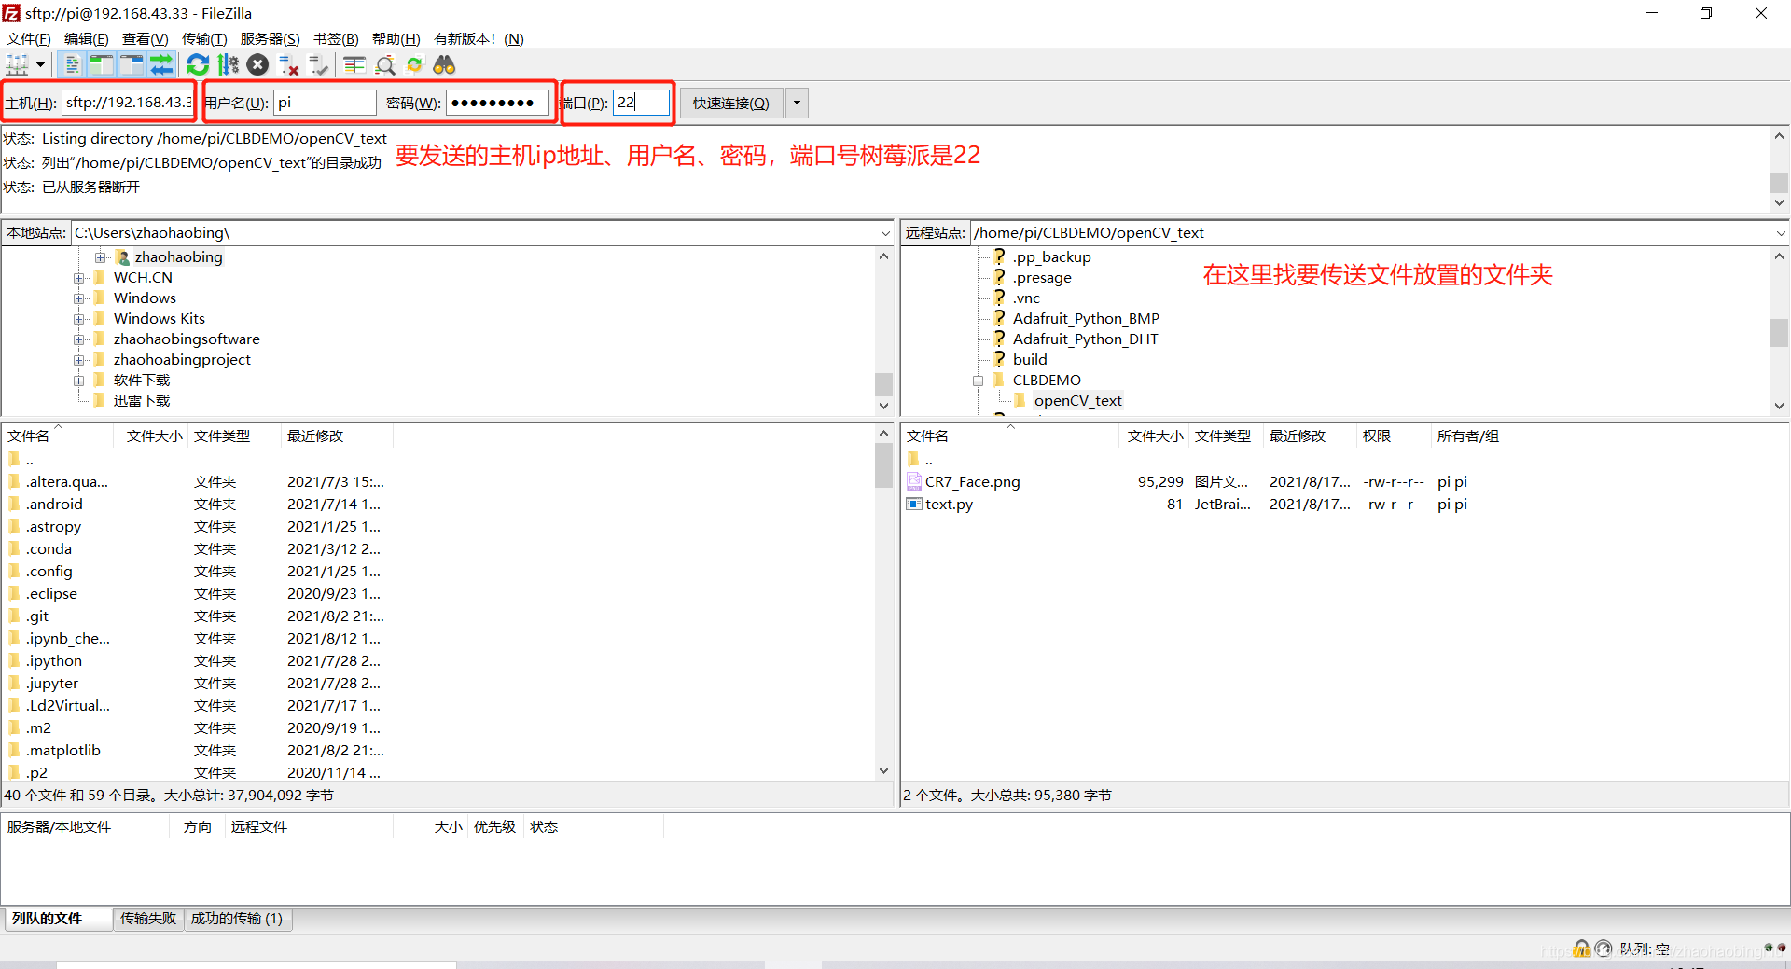Toggle synchronized browsing

tap(415, 65)
